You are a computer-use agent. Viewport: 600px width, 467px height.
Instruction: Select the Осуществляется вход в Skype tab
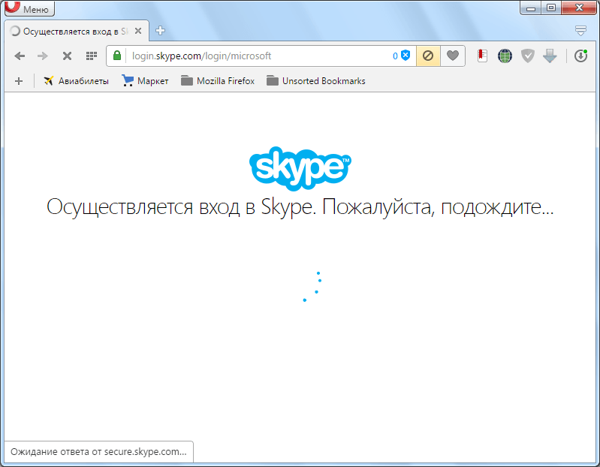pos(77,31)
